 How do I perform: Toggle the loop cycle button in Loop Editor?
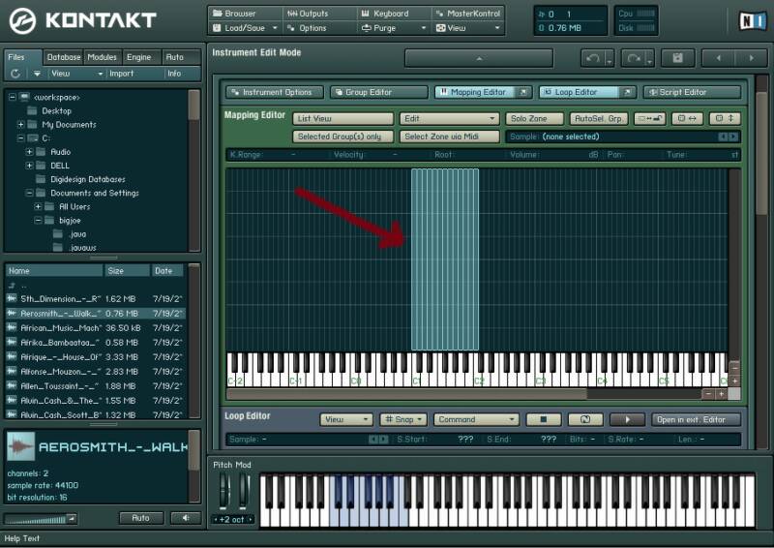[585, 419]
